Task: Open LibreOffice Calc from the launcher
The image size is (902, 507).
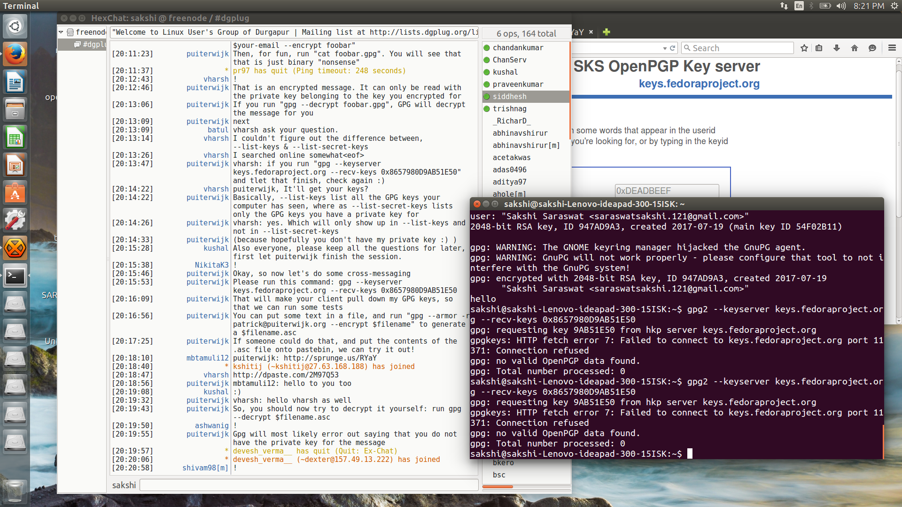Action: (x=15, y=138)
